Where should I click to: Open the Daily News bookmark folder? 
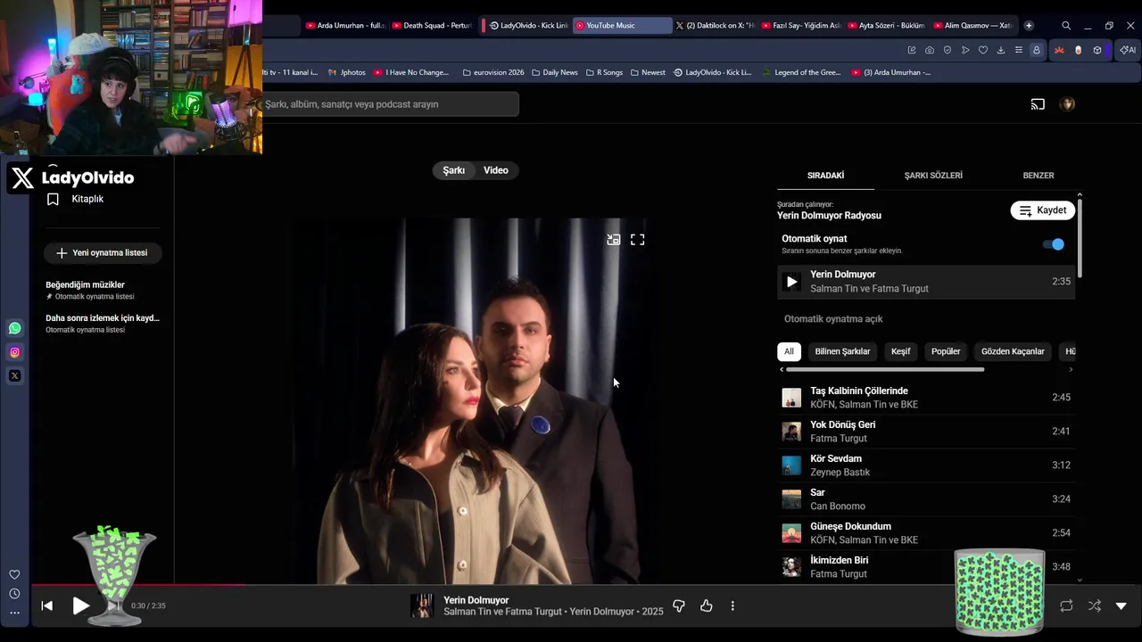[x=554, y=72]
